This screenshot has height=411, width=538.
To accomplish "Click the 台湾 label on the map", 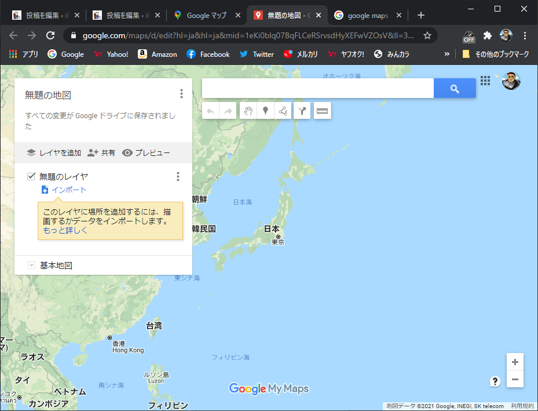I will [154, 326].
